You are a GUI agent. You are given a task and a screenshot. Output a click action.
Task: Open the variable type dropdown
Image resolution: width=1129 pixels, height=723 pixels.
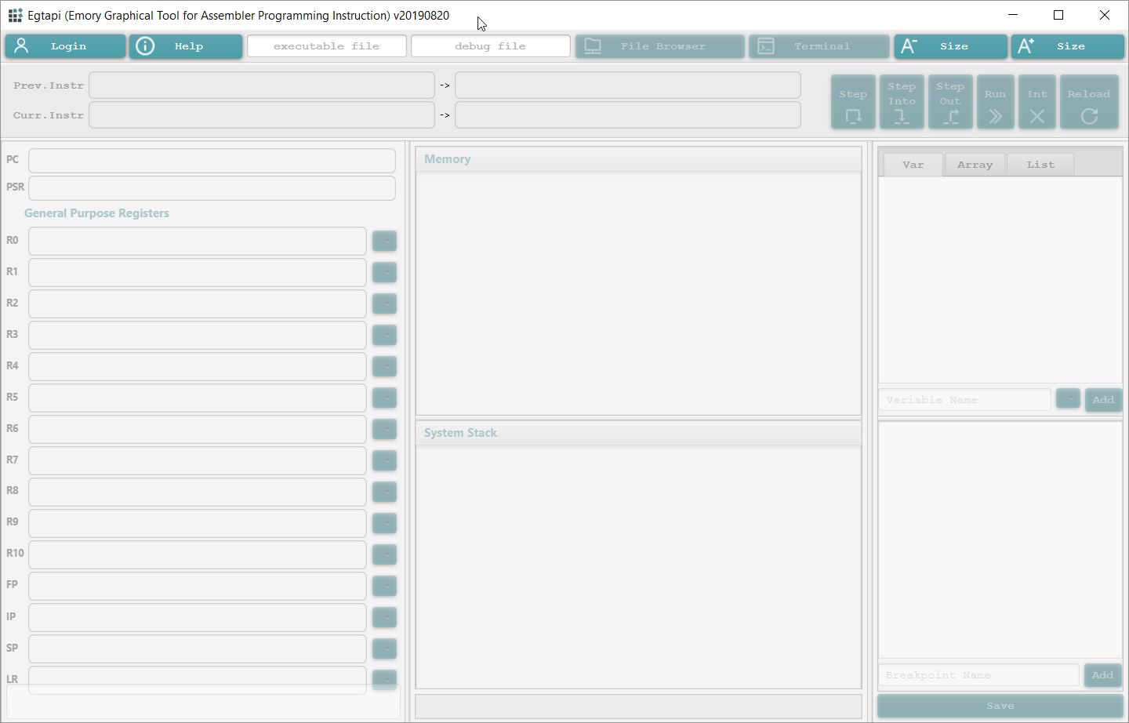click(1068, 398)
